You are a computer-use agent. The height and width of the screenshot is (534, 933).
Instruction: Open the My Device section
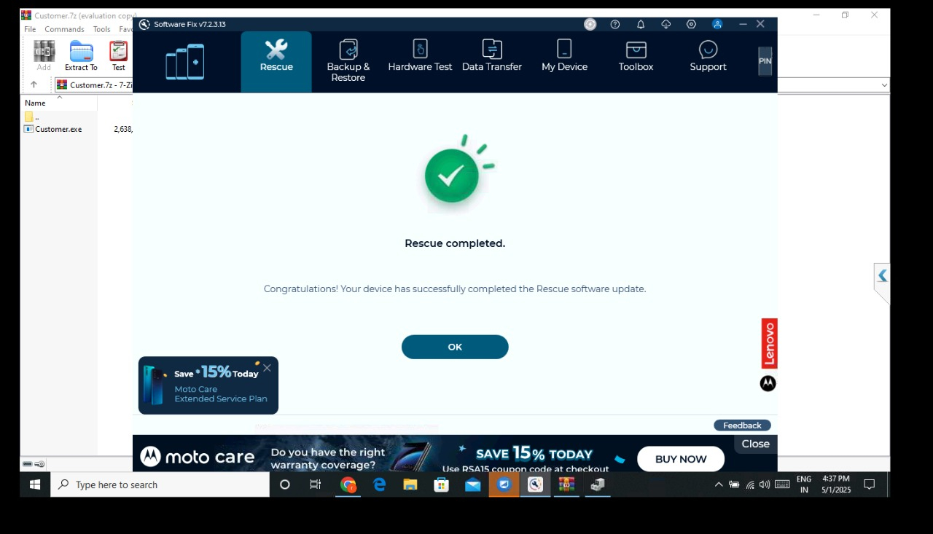point(564,57)
